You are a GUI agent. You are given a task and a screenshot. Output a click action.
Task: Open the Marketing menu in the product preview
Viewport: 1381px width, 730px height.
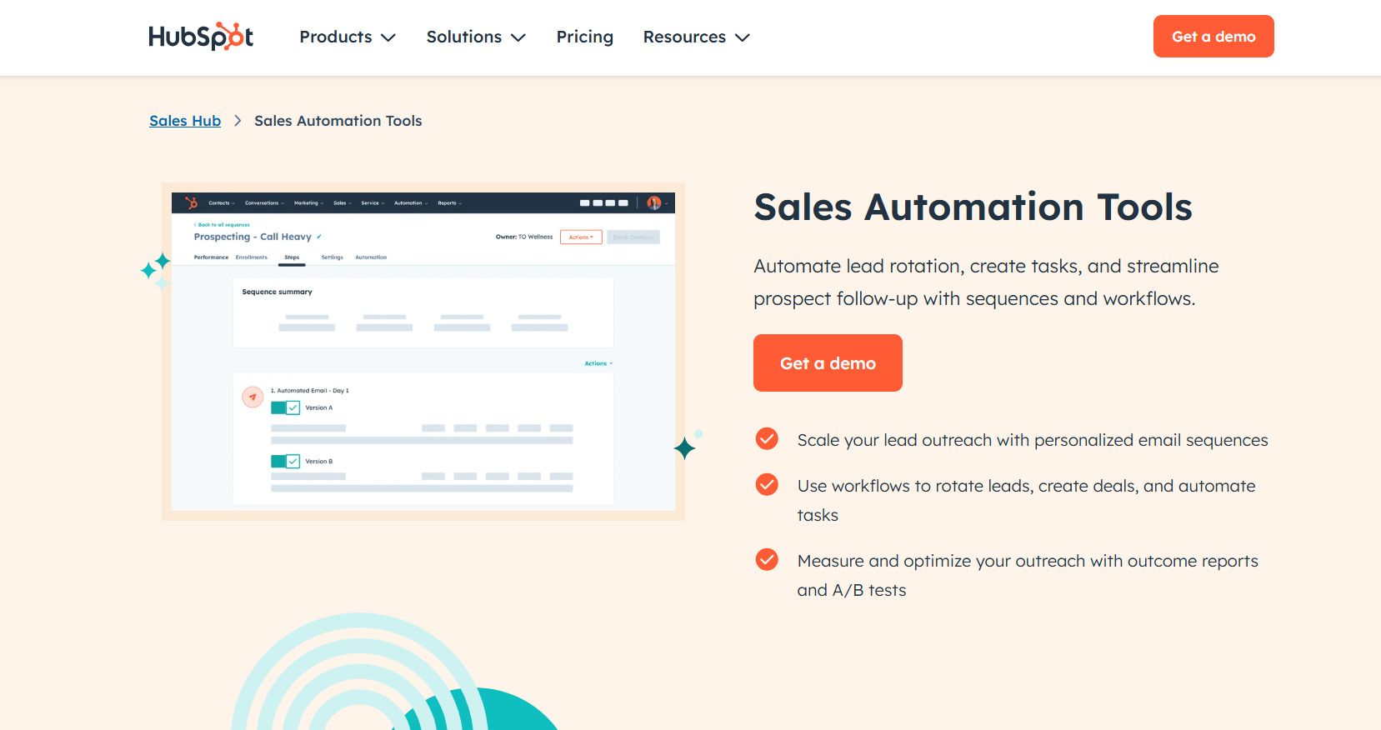308,202
